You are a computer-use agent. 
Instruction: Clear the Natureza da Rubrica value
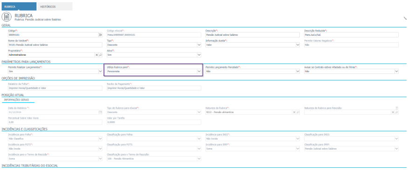294,112
